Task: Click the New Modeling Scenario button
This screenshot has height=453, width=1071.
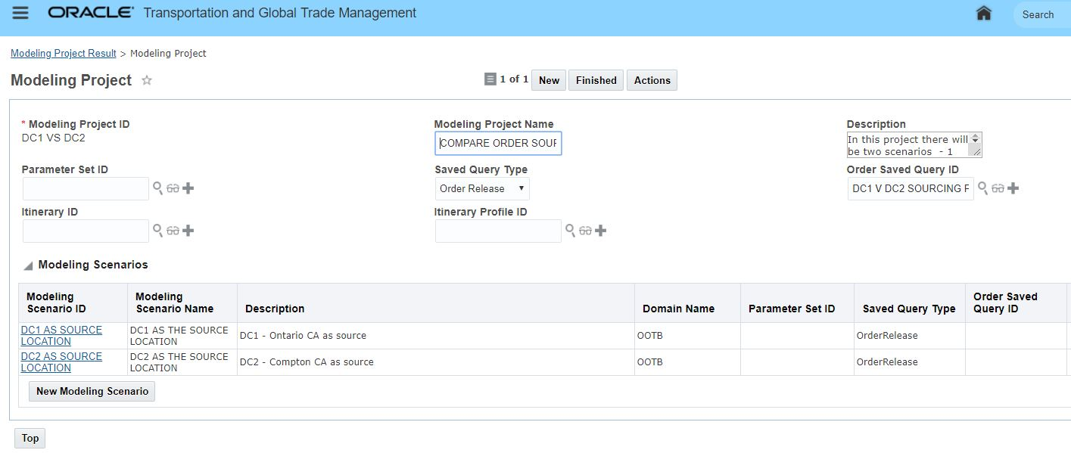Action: [x=92, y=391]
